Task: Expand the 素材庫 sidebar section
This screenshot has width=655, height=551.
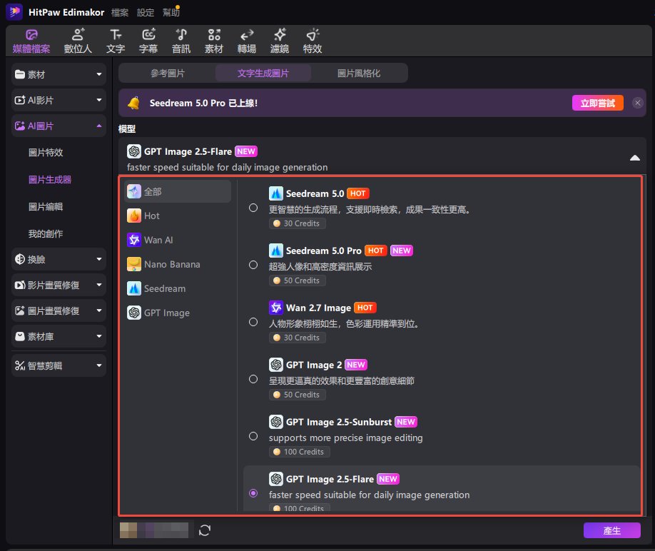Action: click(x=59, y=336)
